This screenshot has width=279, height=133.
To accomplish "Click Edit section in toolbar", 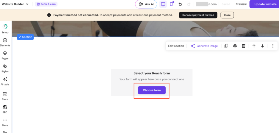I will (176, 46).
